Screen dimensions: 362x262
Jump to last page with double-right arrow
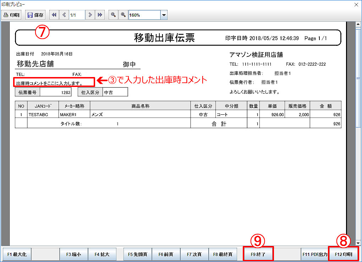click(x=100, y=15)
